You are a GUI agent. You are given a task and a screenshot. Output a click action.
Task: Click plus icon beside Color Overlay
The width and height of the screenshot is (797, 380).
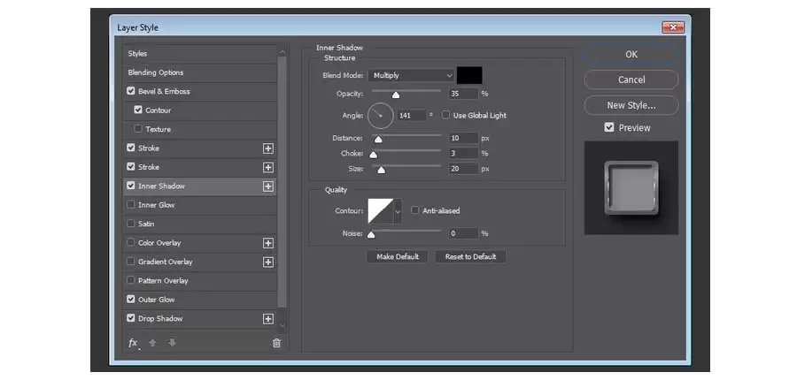267,243
